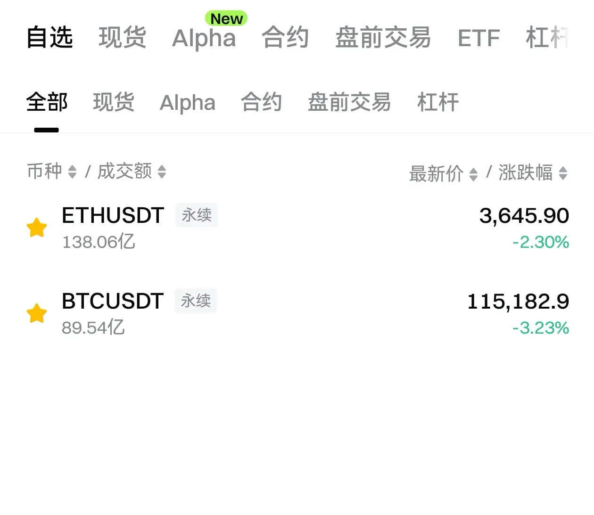This screenshot has width=594, height=515.
Task: Open the ETHUSDT price 3,645.90
Action: pyautogui.click(x=524, y=216)
